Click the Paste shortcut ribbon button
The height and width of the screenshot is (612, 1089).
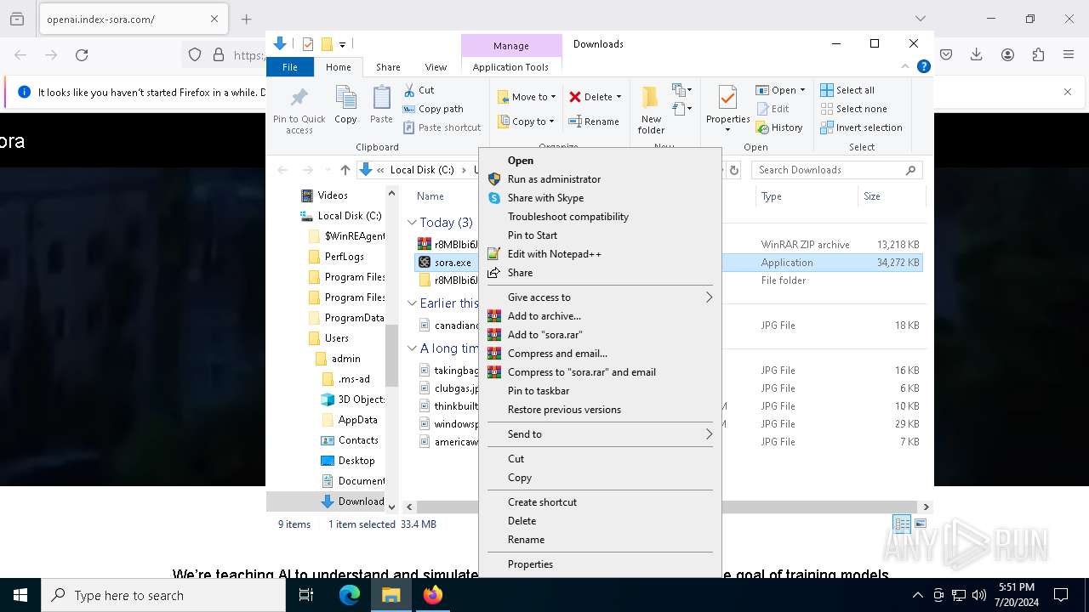(442, 127)
